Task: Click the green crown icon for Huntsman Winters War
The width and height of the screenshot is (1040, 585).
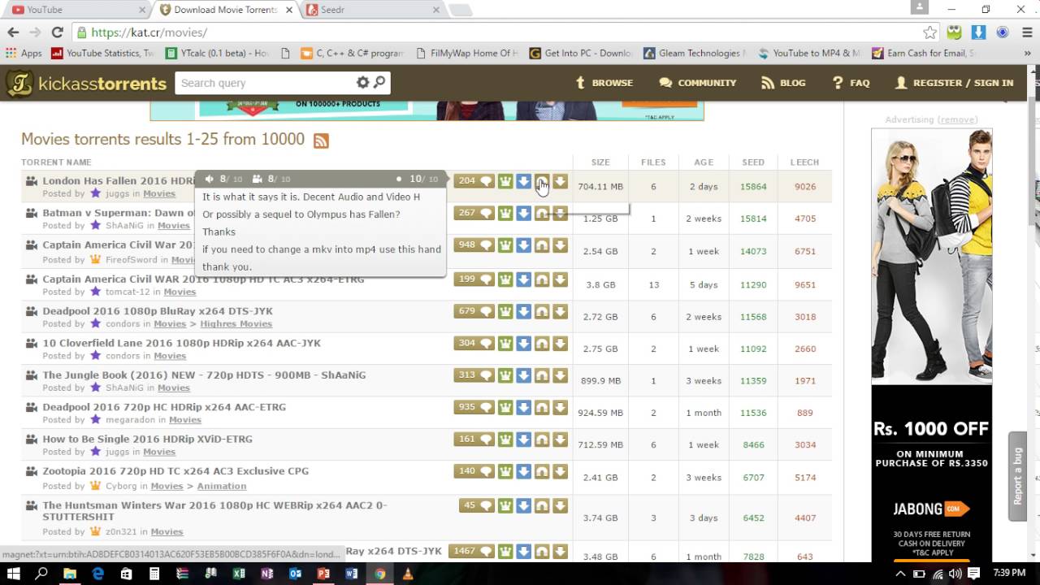Action: tap(505, 505)
